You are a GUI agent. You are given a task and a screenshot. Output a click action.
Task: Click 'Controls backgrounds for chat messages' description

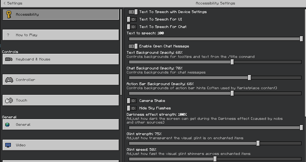166,72
